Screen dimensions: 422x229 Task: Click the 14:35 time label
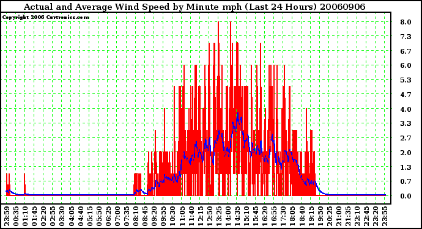[237, 216]
